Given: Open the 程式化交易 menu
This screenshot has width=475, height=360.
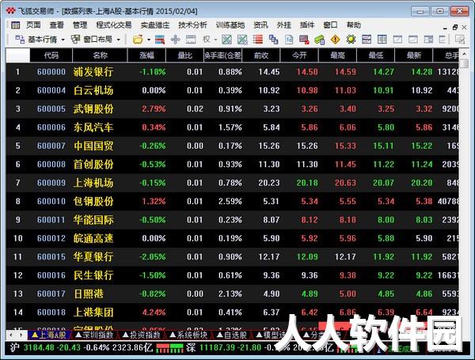Looking at the screenshot, I should (114, 25).
